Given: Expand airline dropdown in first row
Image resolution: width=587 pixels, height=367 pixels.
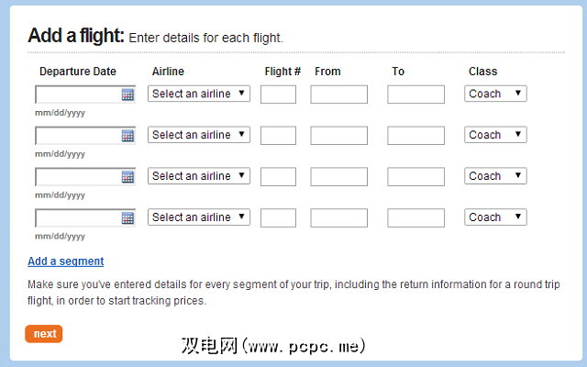Looking at the screenshot, I should [199, 94].
